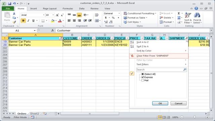Click the Merge & Center icon
This screenshot has height=121, width=215.
[97, 21]
